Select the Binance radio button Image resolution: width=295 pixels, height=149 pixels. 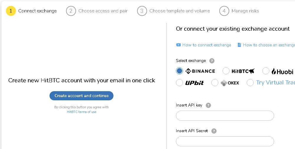click(179, 71)
